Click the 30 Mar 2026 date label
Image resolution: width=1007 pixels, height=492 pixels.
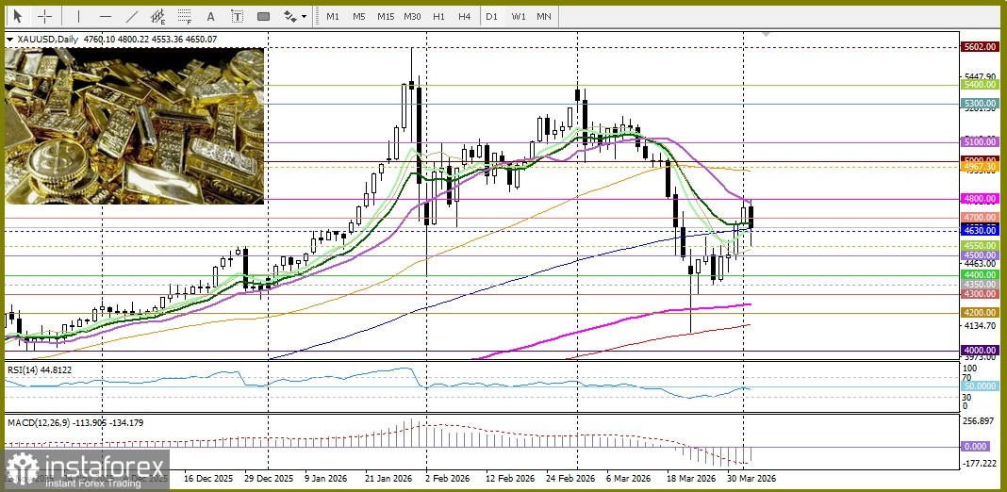751,479
